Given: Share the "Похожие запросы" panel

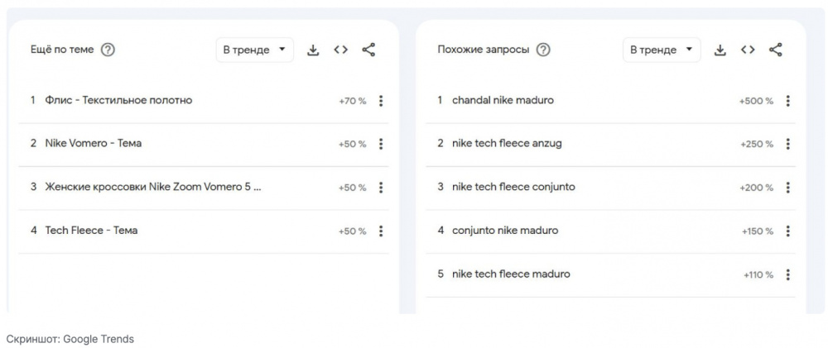Looking at the screenshot, I should [x=776, y=50].
